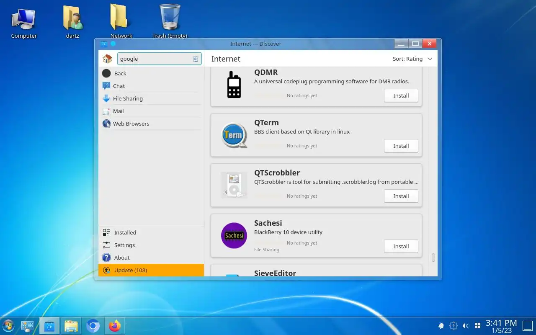Open Discover Settings page

pyautogui.click(x=151, y=245)
